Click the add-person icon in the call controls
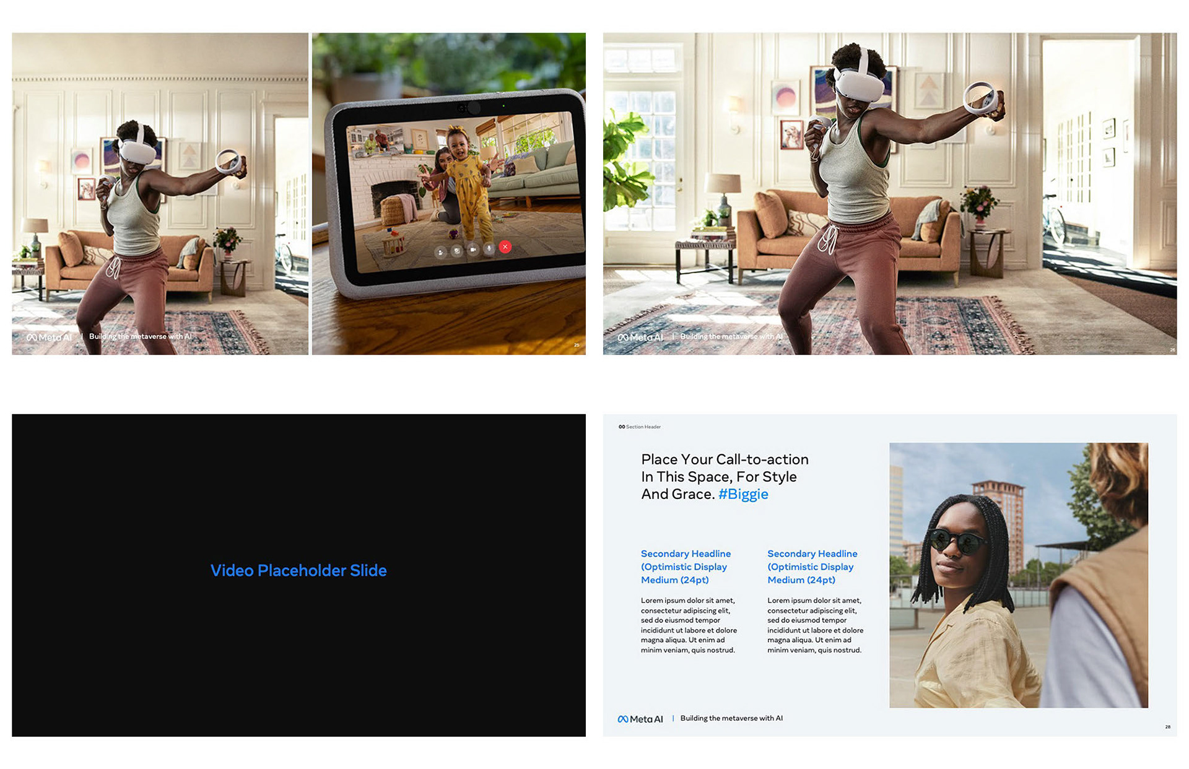Viewport: 1189px width, 769px height. (x=440, y=252)
